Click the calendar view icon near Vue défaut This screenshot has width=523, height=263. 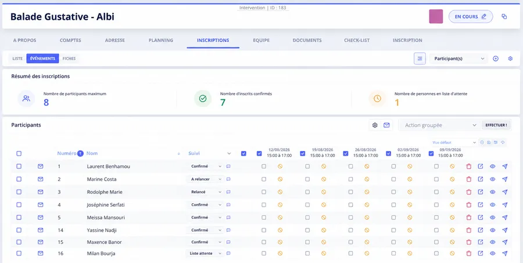[x=496, y=142]
